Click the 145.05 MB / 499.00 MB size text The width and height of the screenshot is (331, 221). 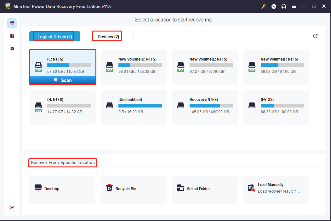[x=209, y=112]
